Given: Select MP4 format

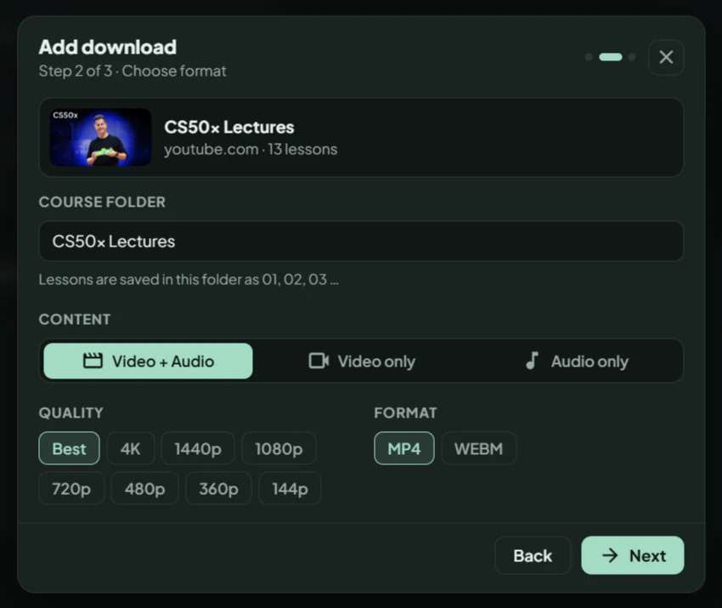Looking at the screenshot, I should pyautogui.click(x=403, y=448).
